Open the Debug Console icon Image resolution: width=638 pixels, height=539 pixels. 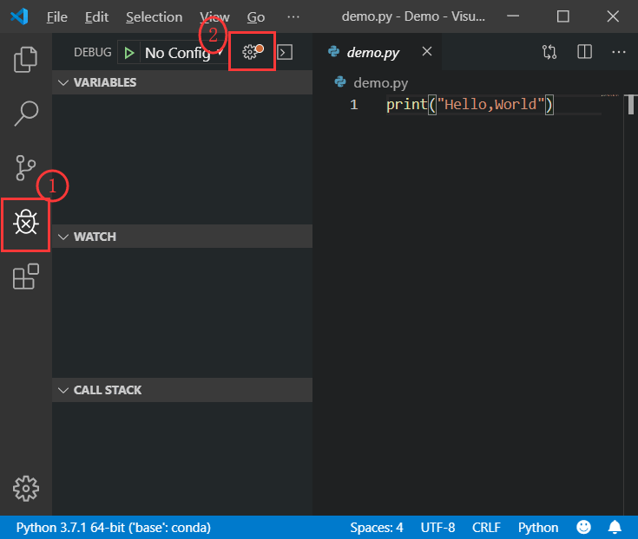[285, 52]
